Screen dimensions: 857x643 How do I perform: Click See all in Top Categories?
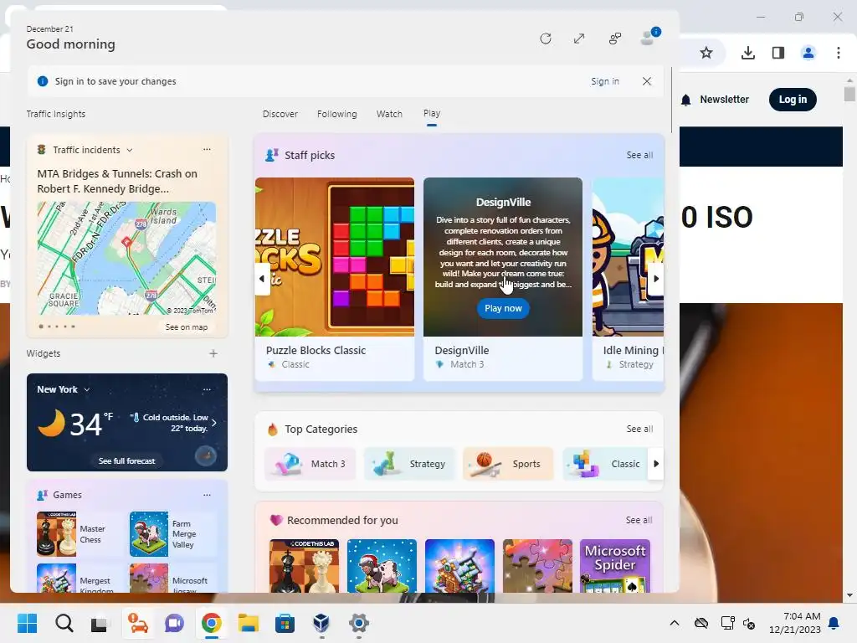click(639, 430)
